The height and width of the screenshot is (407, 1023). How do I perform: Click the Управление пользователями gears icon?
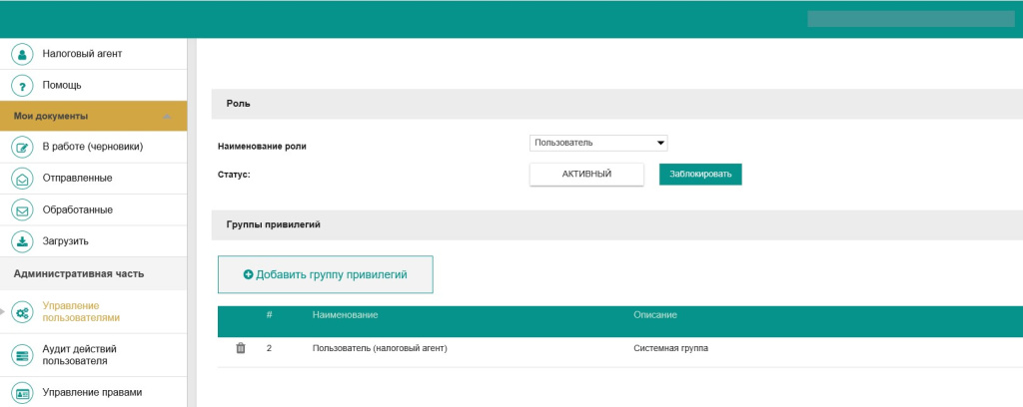[x=23, y=312]
